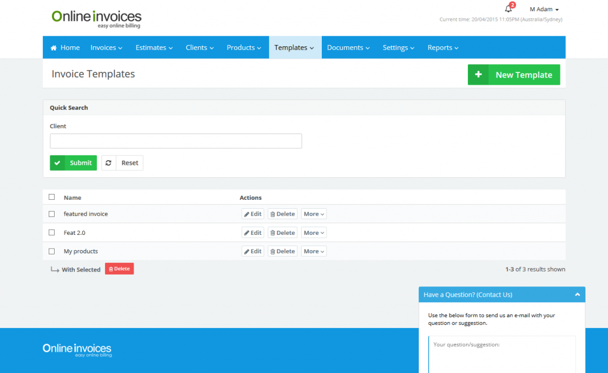Screen dimensions: 608x373
Task: Open the Invoices menu
Action: click(106, 47)
